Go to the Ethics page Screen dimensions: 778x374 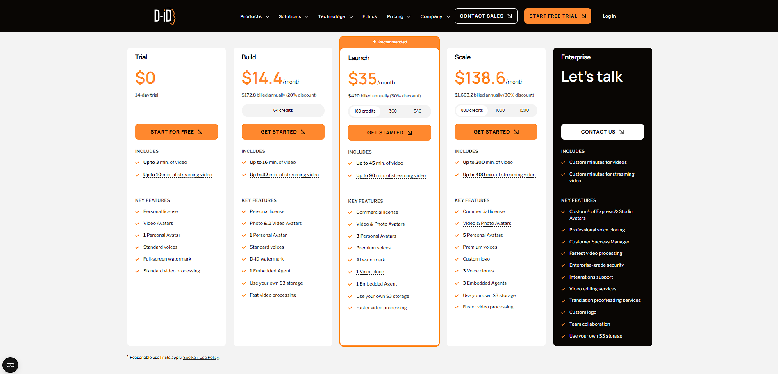pyautogui.click(x=370, y=16)
